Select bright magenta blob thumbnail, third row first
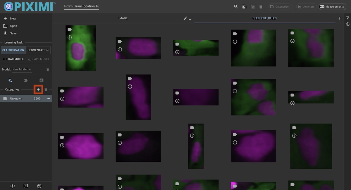Viewport: 351px width, 190px height. 81,146
